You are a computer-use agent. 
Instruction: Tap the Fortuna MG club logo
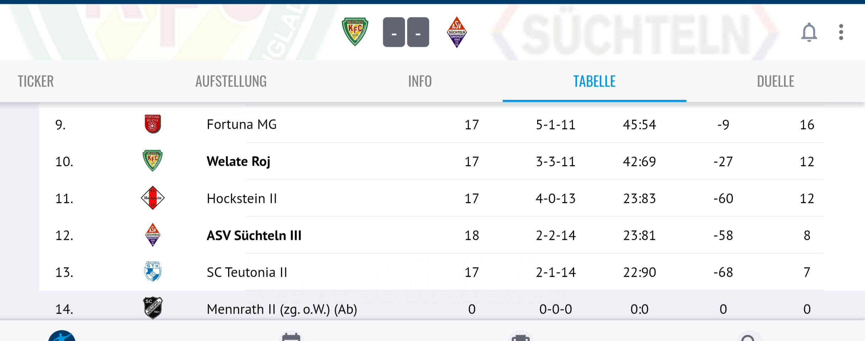click(x=153, y=124)
